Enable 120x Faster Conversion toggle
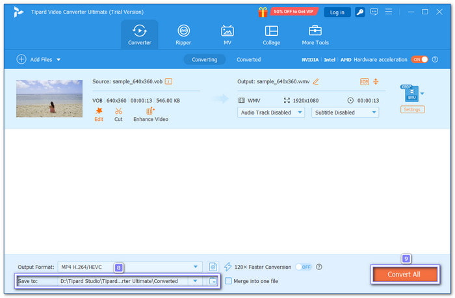The image size is (455, 298). [x=304, y=267]
